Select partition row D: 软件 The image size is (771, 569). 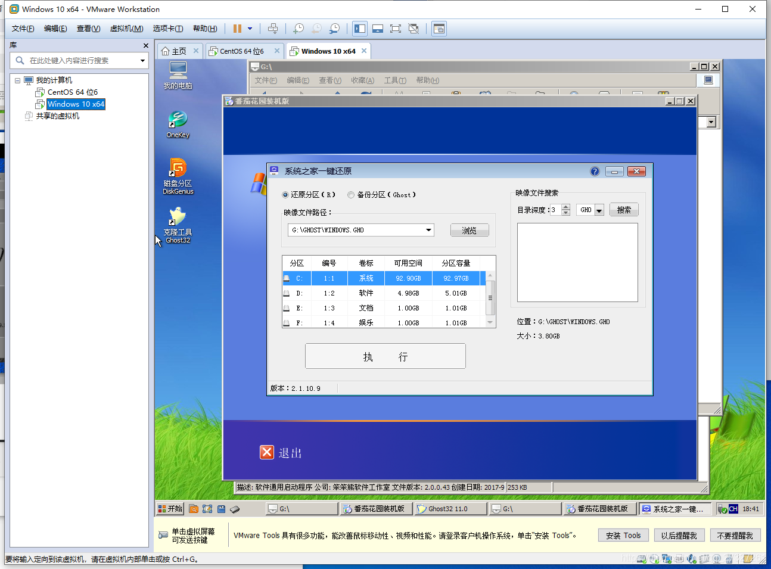(384, 293)
